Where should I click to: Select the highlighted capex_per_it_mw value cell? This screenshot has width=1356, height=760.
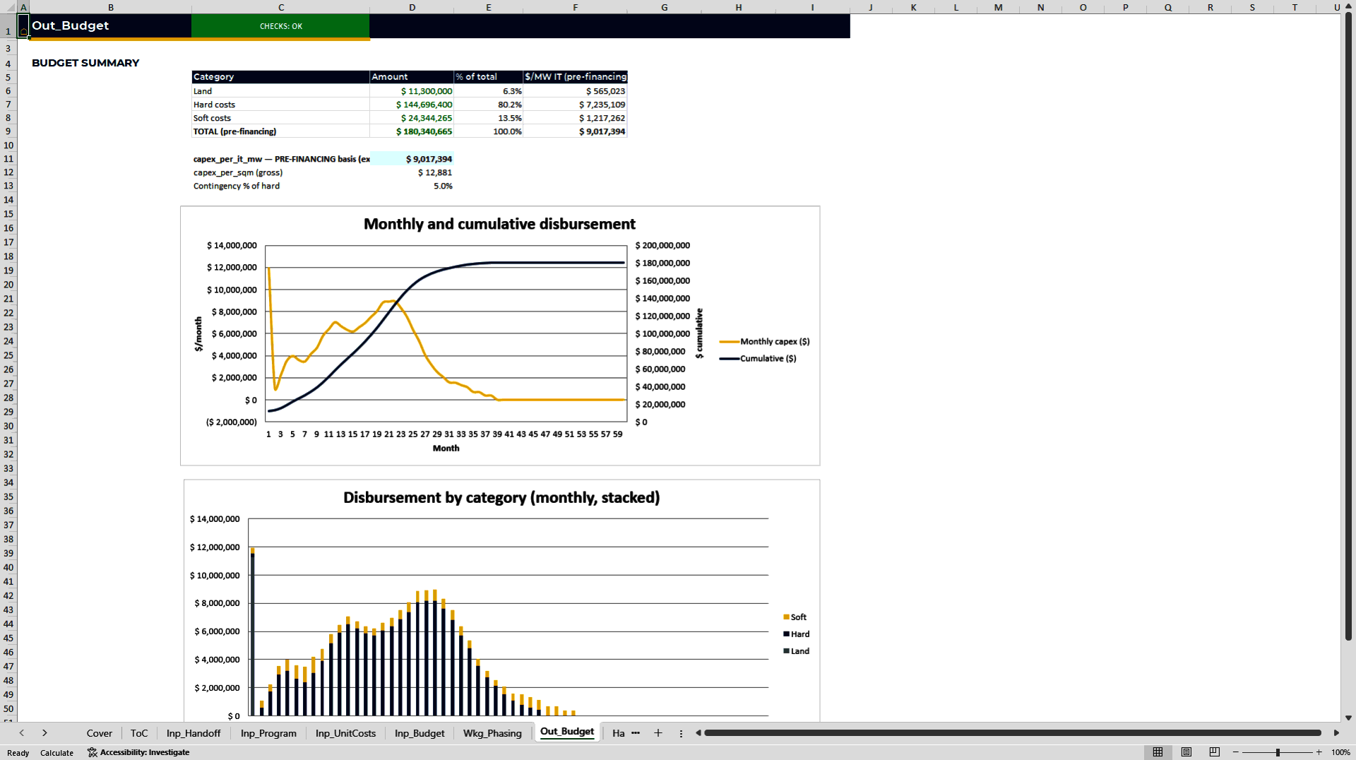(x=412, y=159)
